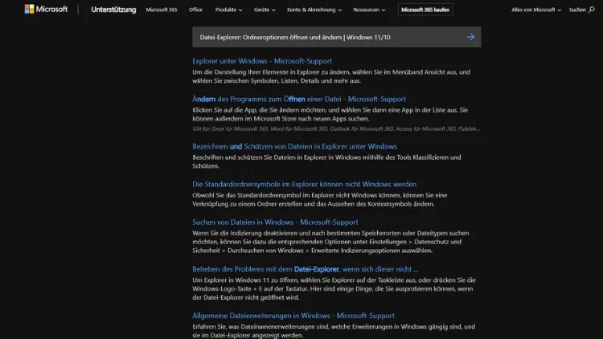The height and width of the screenshot is (339, 603).
Task: Click description 'Erfahren Sie, was Dateinamenerweiterungen sind'
Action: (x=334, y=331)
